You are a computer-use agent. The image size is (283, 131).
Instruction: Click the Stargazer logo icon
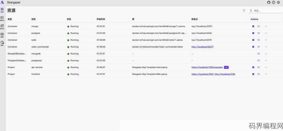[x=2, y=2]
